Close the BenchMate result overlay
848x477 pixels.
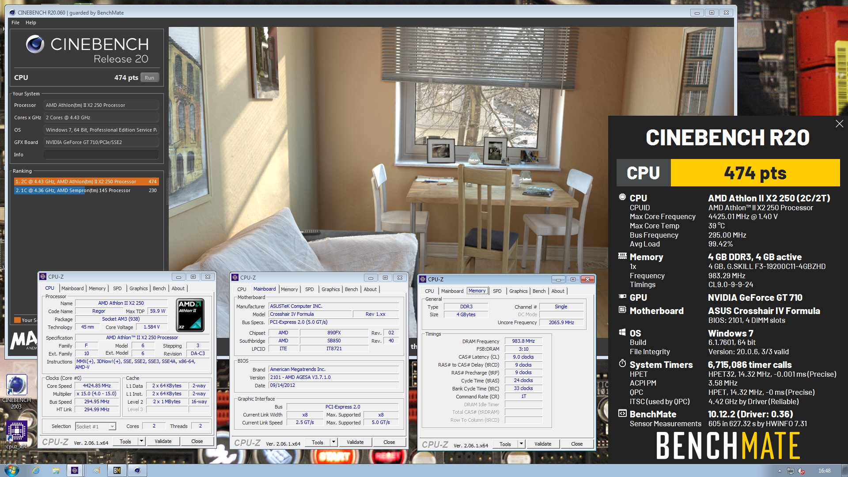click(839, 124)
